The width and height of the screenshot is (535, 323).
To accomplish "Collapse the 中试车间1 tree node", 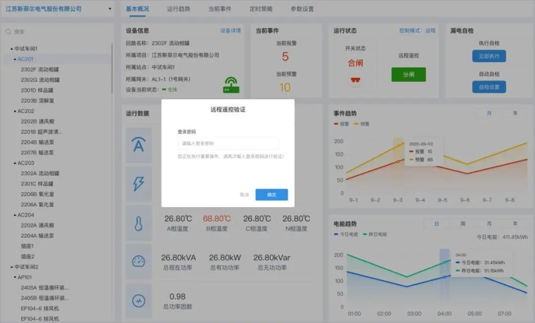I will click(11, 50).
